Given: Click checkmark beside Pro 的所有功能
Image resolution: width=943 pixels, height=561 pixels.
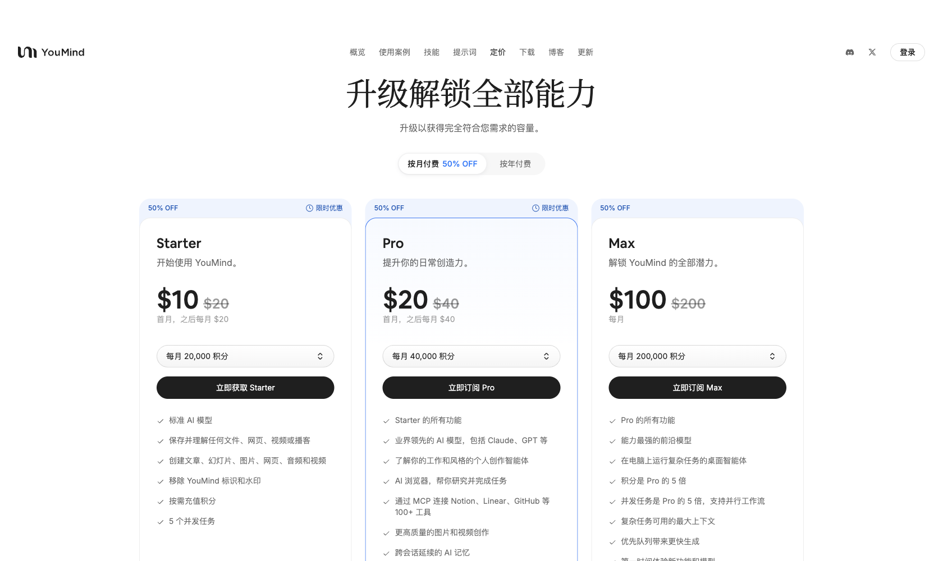Looking at the screenshot, I should coord(612,421).
